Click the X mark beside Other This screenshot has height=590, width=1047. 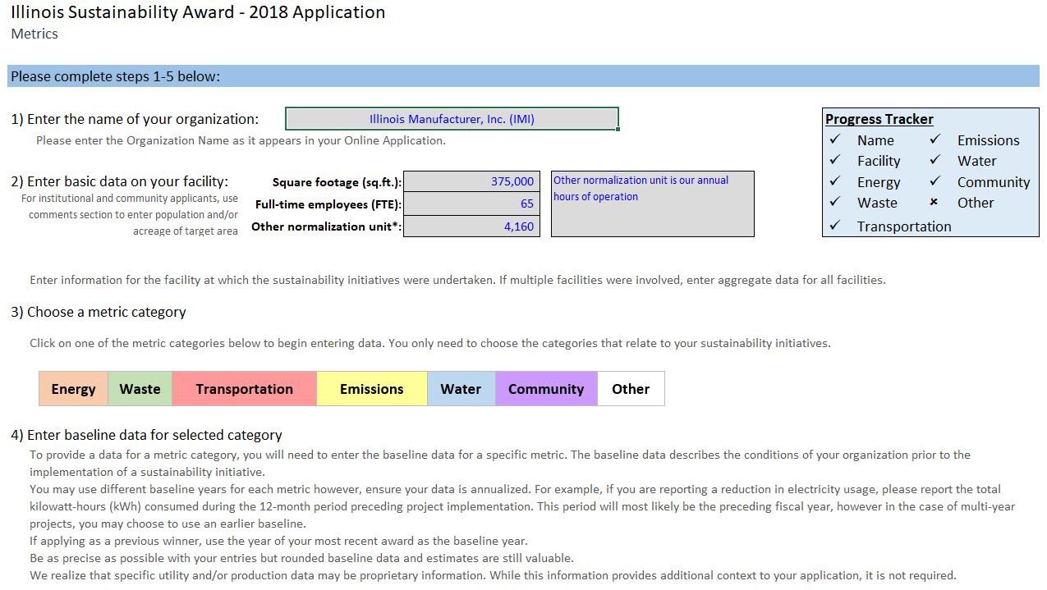934,203
